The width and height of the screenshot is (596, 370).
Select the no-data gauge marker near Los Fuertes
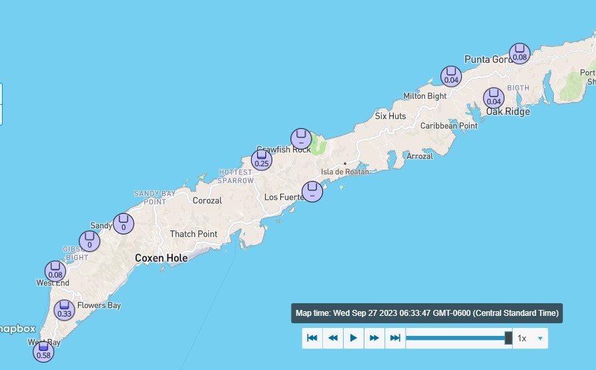[x=312, y=192]
